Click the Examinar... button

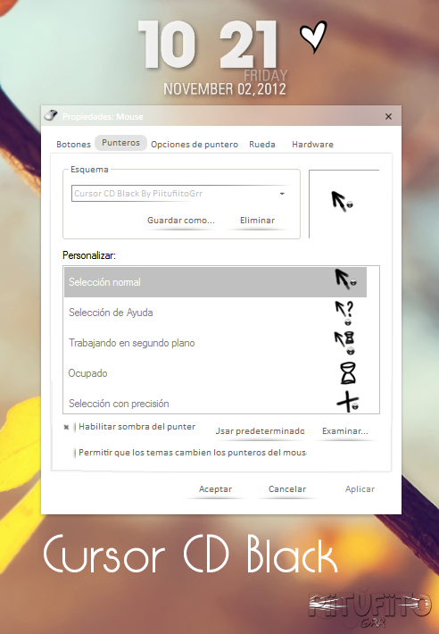click(x=345, y=431)
